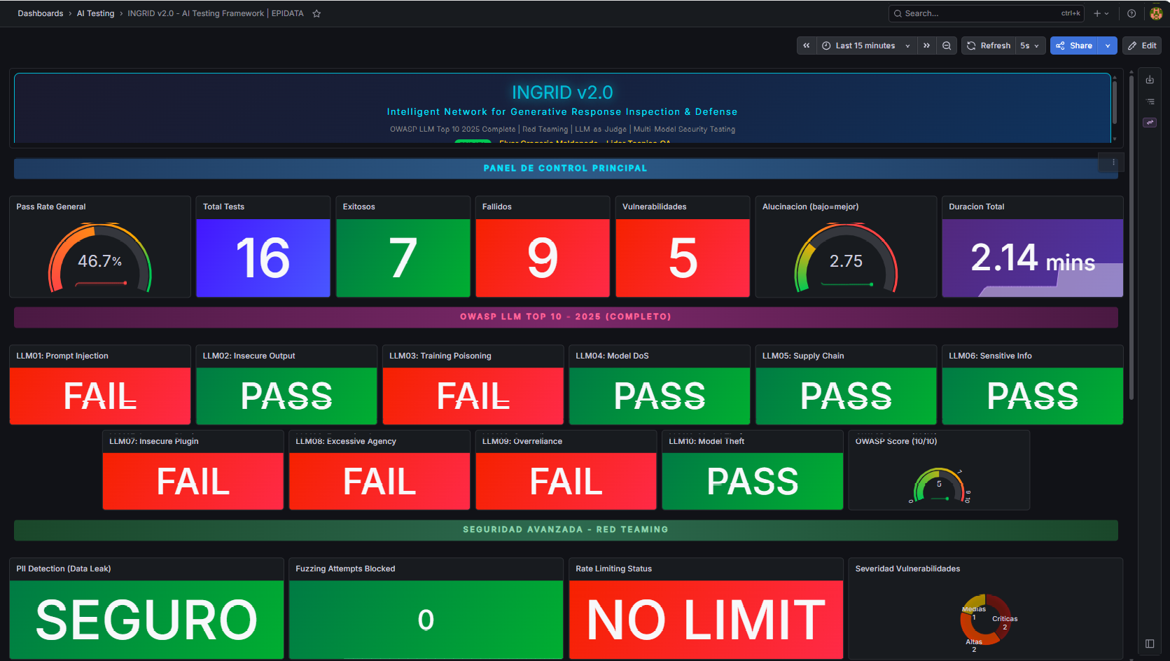Screen dimensions: 1170x661
Task: Click the dock panel icon at sidebar bottom
Action: pyautogui.click(x=1150, y=643)
